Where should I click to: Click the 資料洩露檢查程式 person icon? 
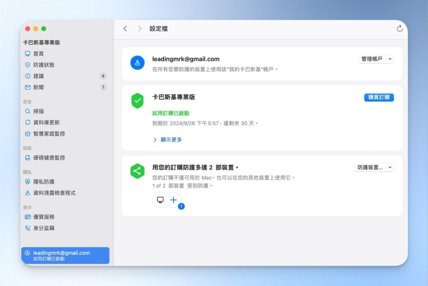click(28, 193)
